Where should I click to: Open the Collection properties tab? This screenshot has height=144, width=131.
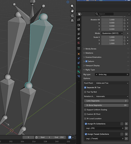pos(79,48)
